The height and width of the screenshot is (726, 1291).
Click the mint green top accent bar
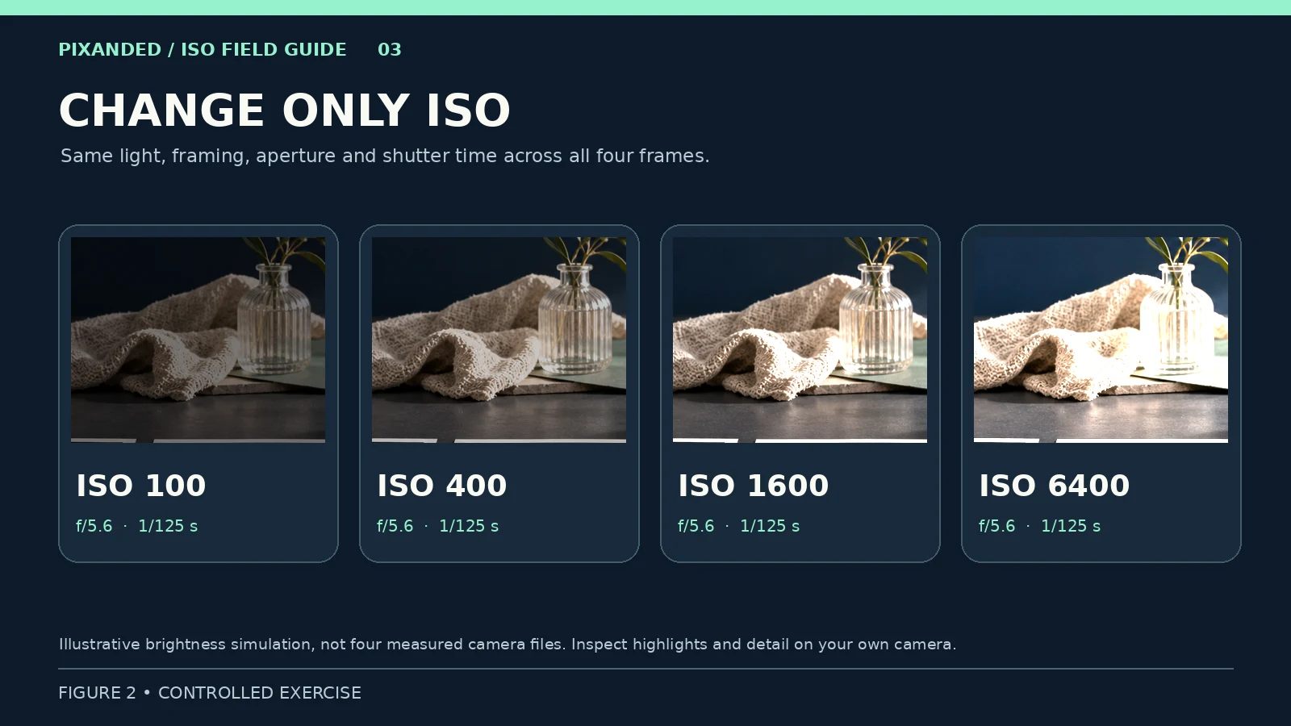click(x=645, y=7)
